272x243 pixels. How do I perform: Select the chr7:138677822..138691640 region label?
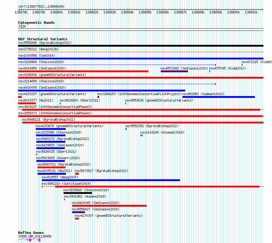point(41,6)
